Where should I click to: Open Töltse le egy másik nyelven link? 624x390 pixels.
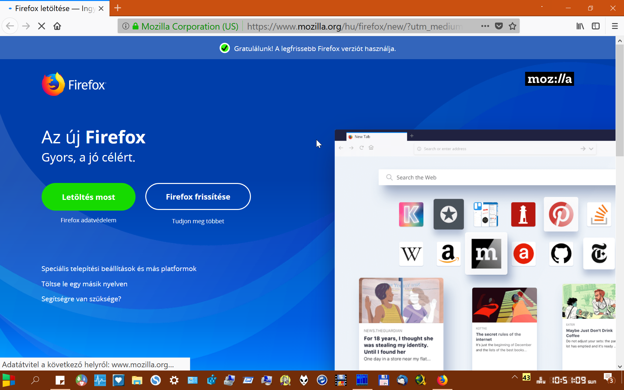[84, 284]
